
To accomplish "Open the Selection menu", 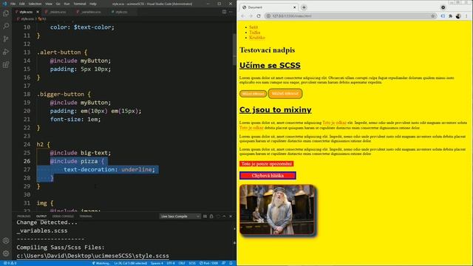I will click(35, 4).
